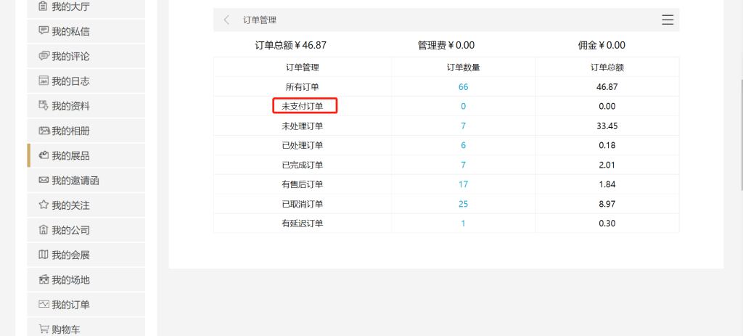
Task: Click the 我的日志 calendar icon
Action: [x=44, y=81]
